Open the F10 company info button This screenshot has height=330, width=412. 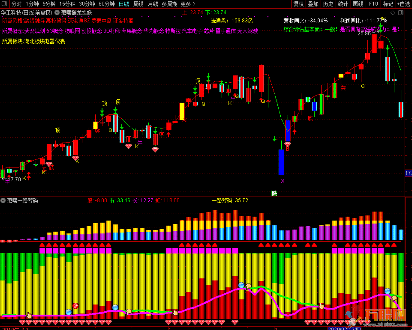tap(373, 4)
